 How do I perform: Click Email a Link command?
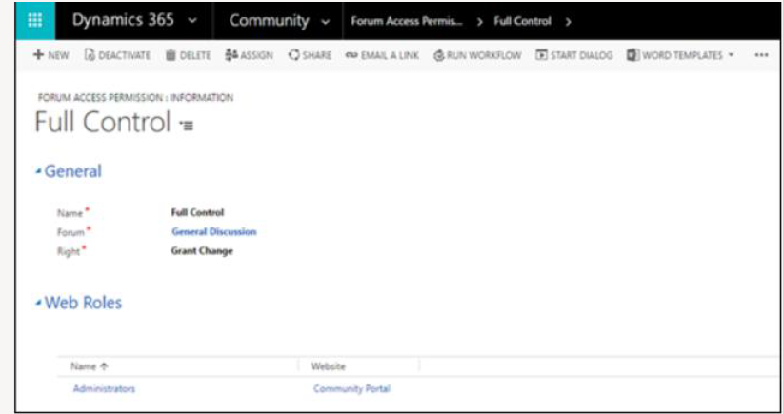point(382,55)
